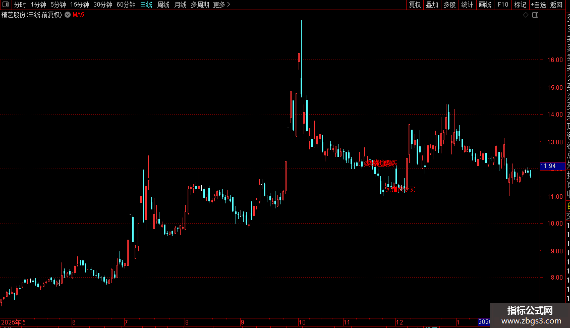Viewport: 570px width, 328px height.
Task: Select the 日线 daily chart tab
Action: [x=146, y=5]
